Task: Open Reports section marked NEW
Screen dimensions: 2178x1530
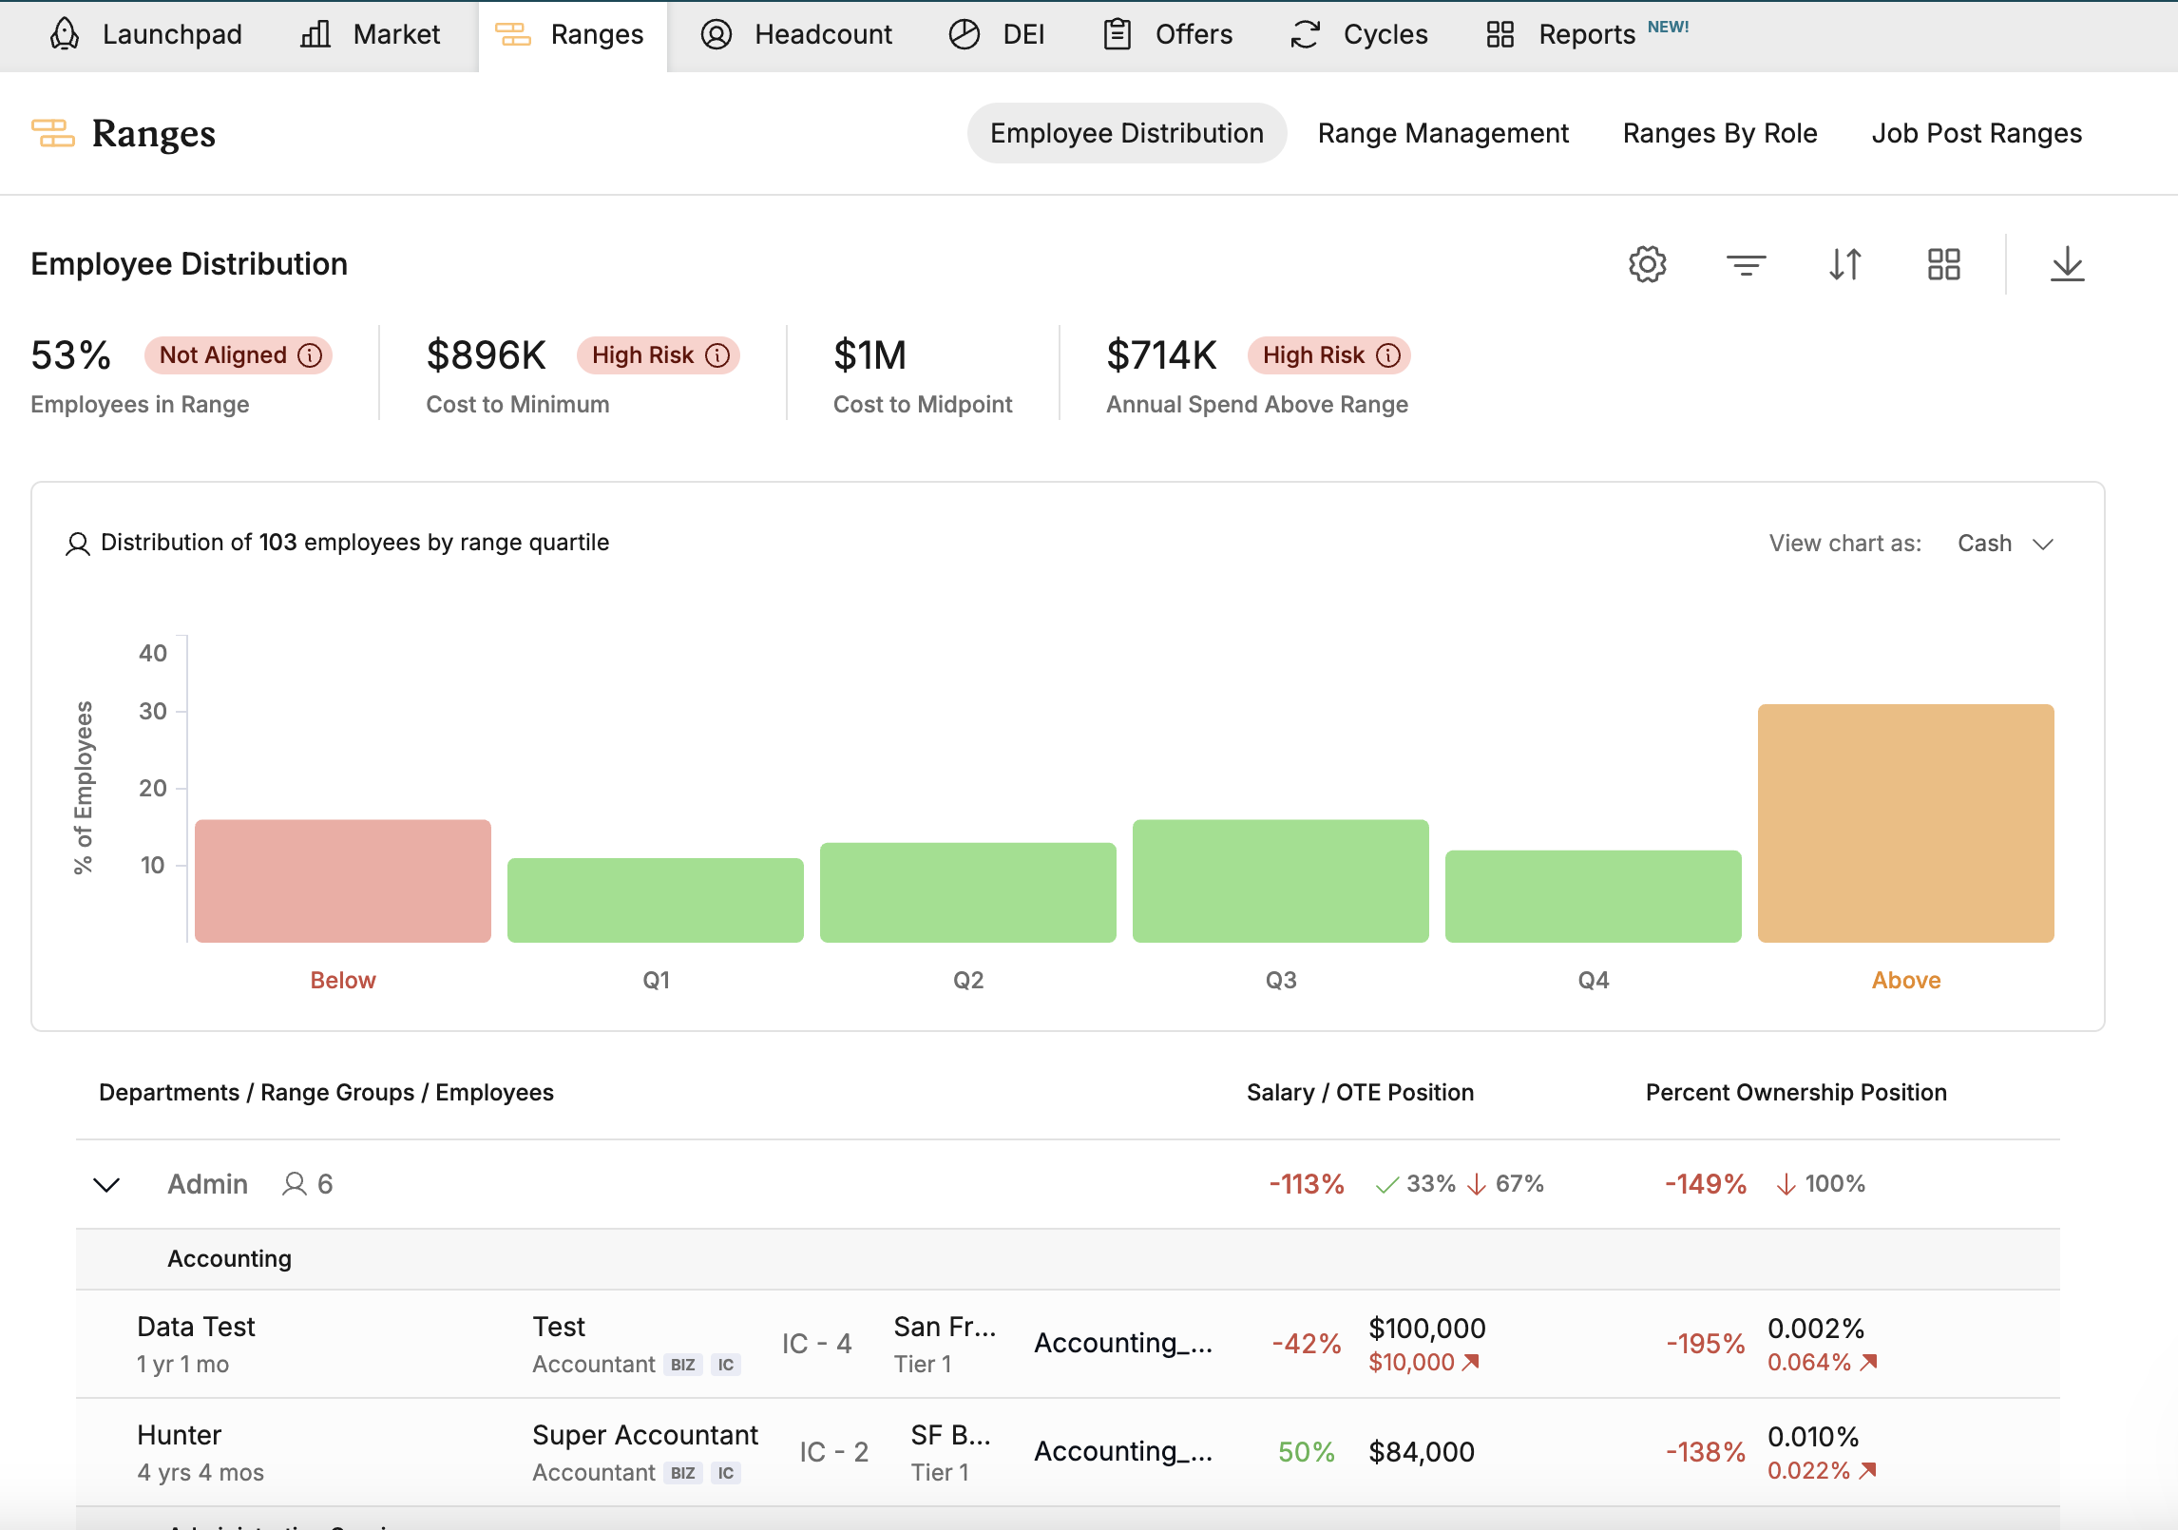Action: (1585, 35)
